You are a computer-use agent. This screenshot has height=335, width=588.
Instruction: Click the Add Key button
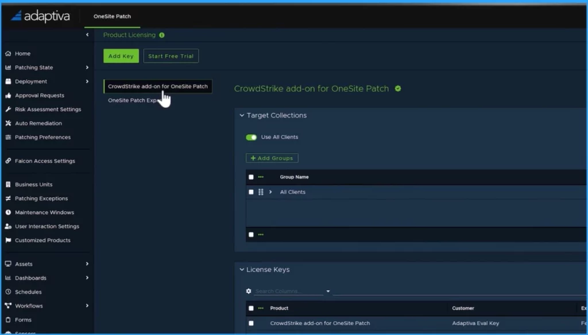[x=121, y=56]
